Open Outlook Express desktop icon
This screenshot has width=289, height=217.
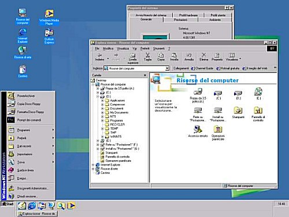pyautogui.click(x=49, y=36)
